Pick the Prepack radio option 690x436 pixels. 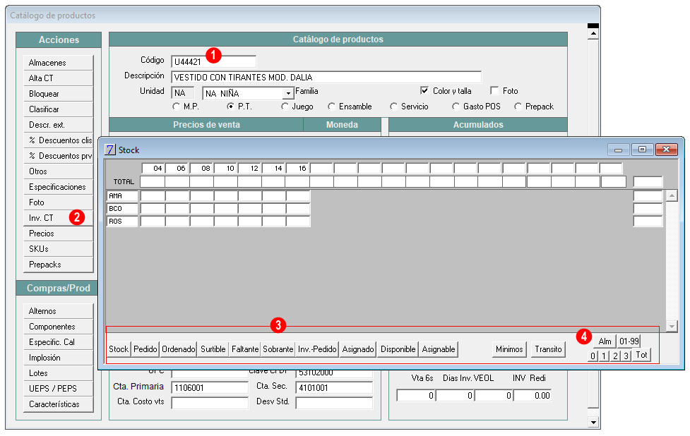(518, 107)
